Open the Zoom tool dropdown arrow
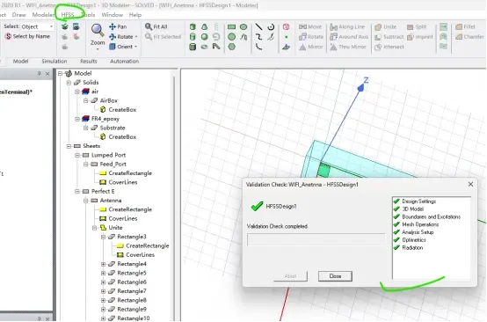Image resolution: width=487 pixels, height=322 pixels. 98,49
